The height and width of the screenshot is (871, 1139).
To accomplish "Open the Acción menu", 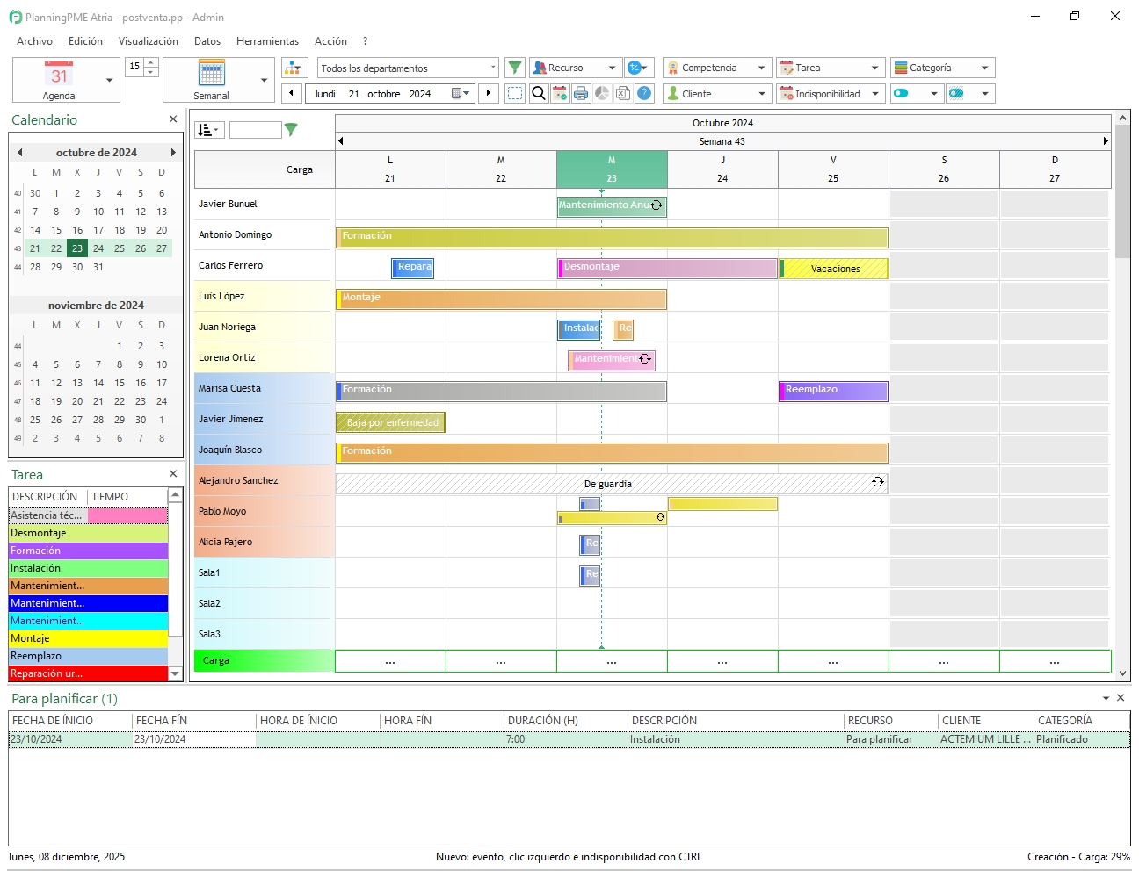I will [330, 40].
